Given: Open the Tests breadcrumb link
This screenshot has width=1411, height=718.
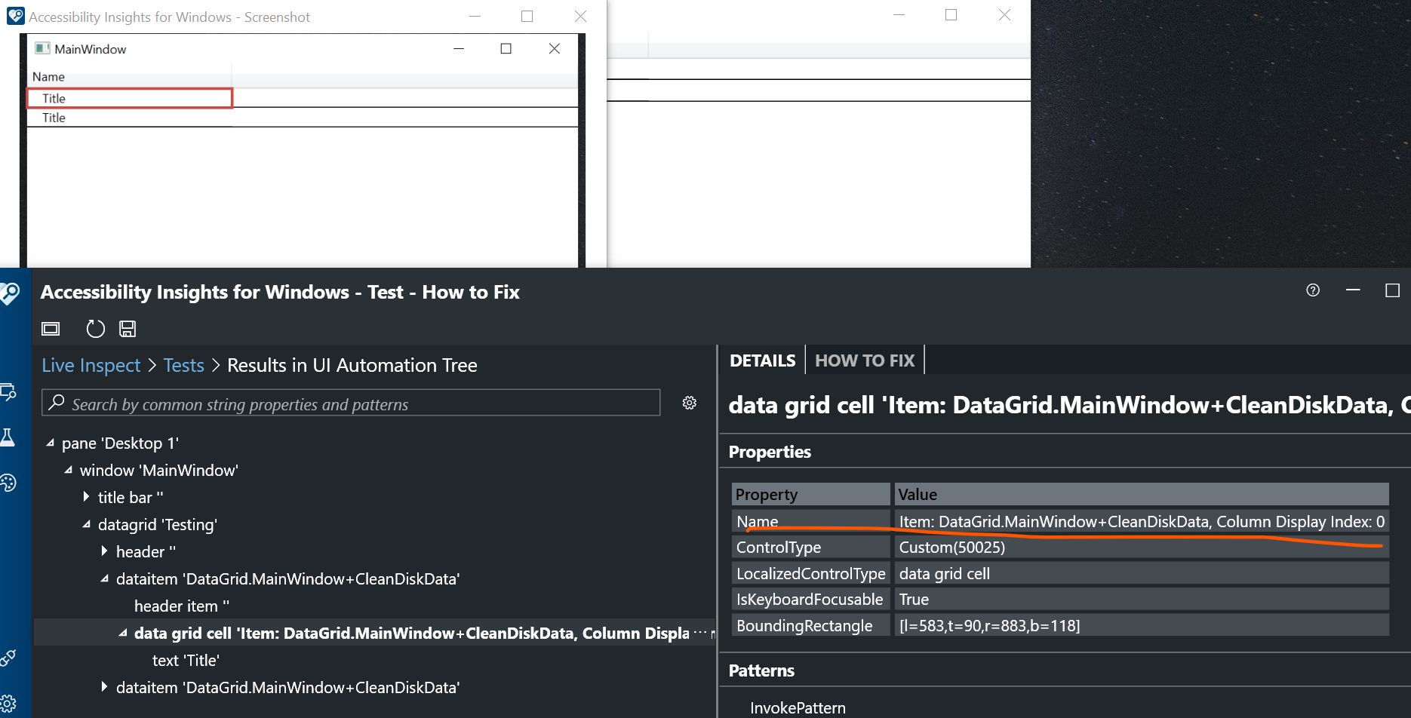Looking at the screenshot, I should (x=183, y=364).
